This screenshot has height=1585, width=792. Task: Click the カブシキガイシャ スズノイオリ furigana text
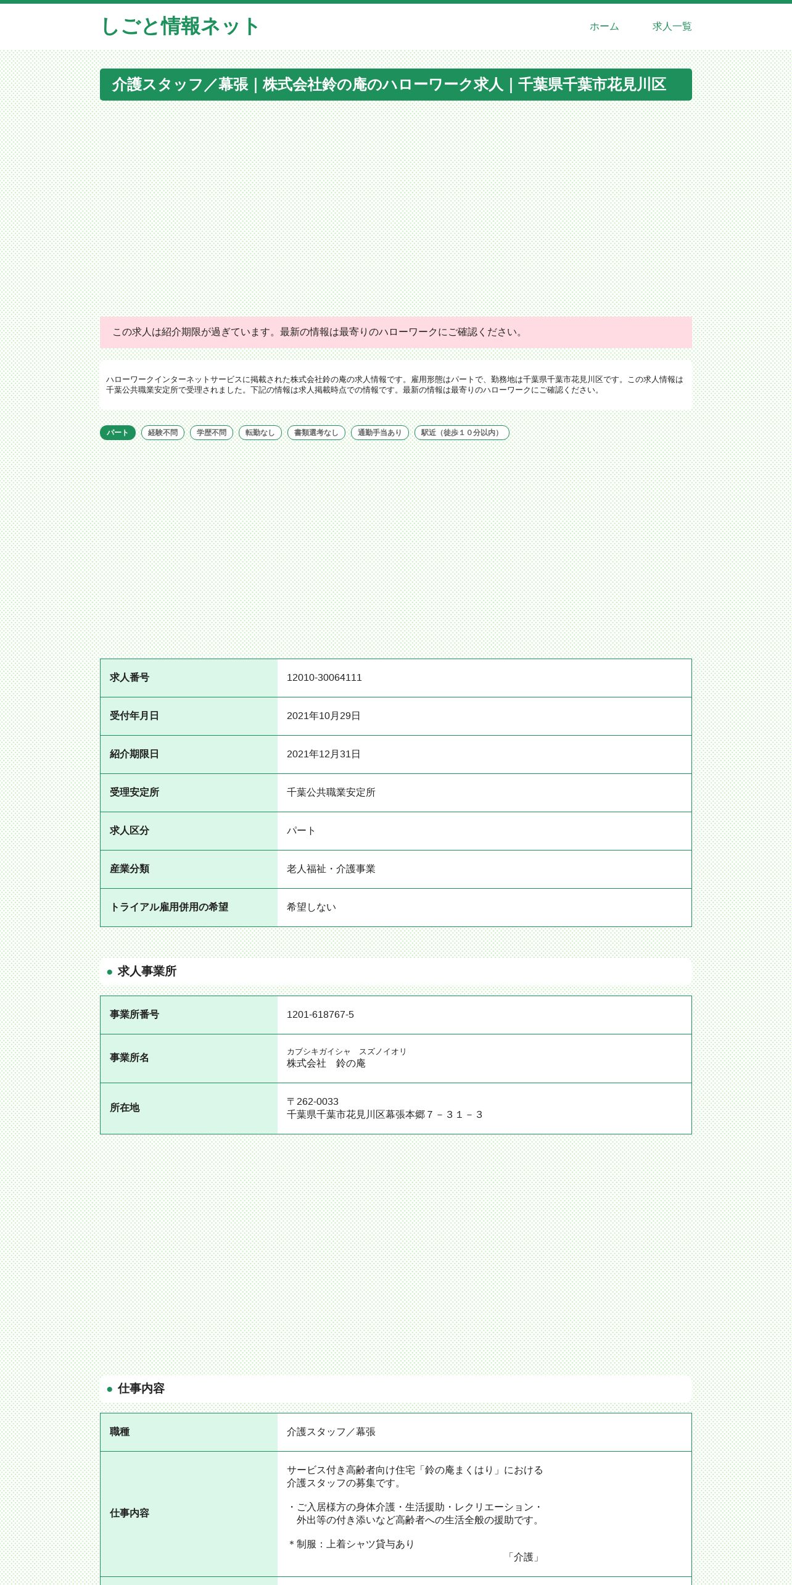tap(347, 1052)
